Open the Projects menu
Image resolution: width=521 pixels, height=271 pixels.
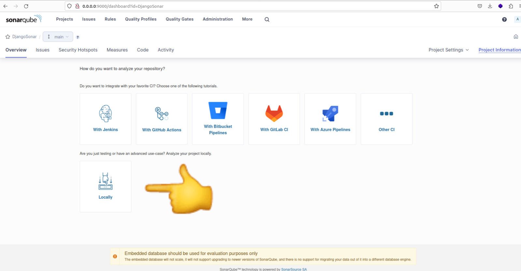(65, 19)
